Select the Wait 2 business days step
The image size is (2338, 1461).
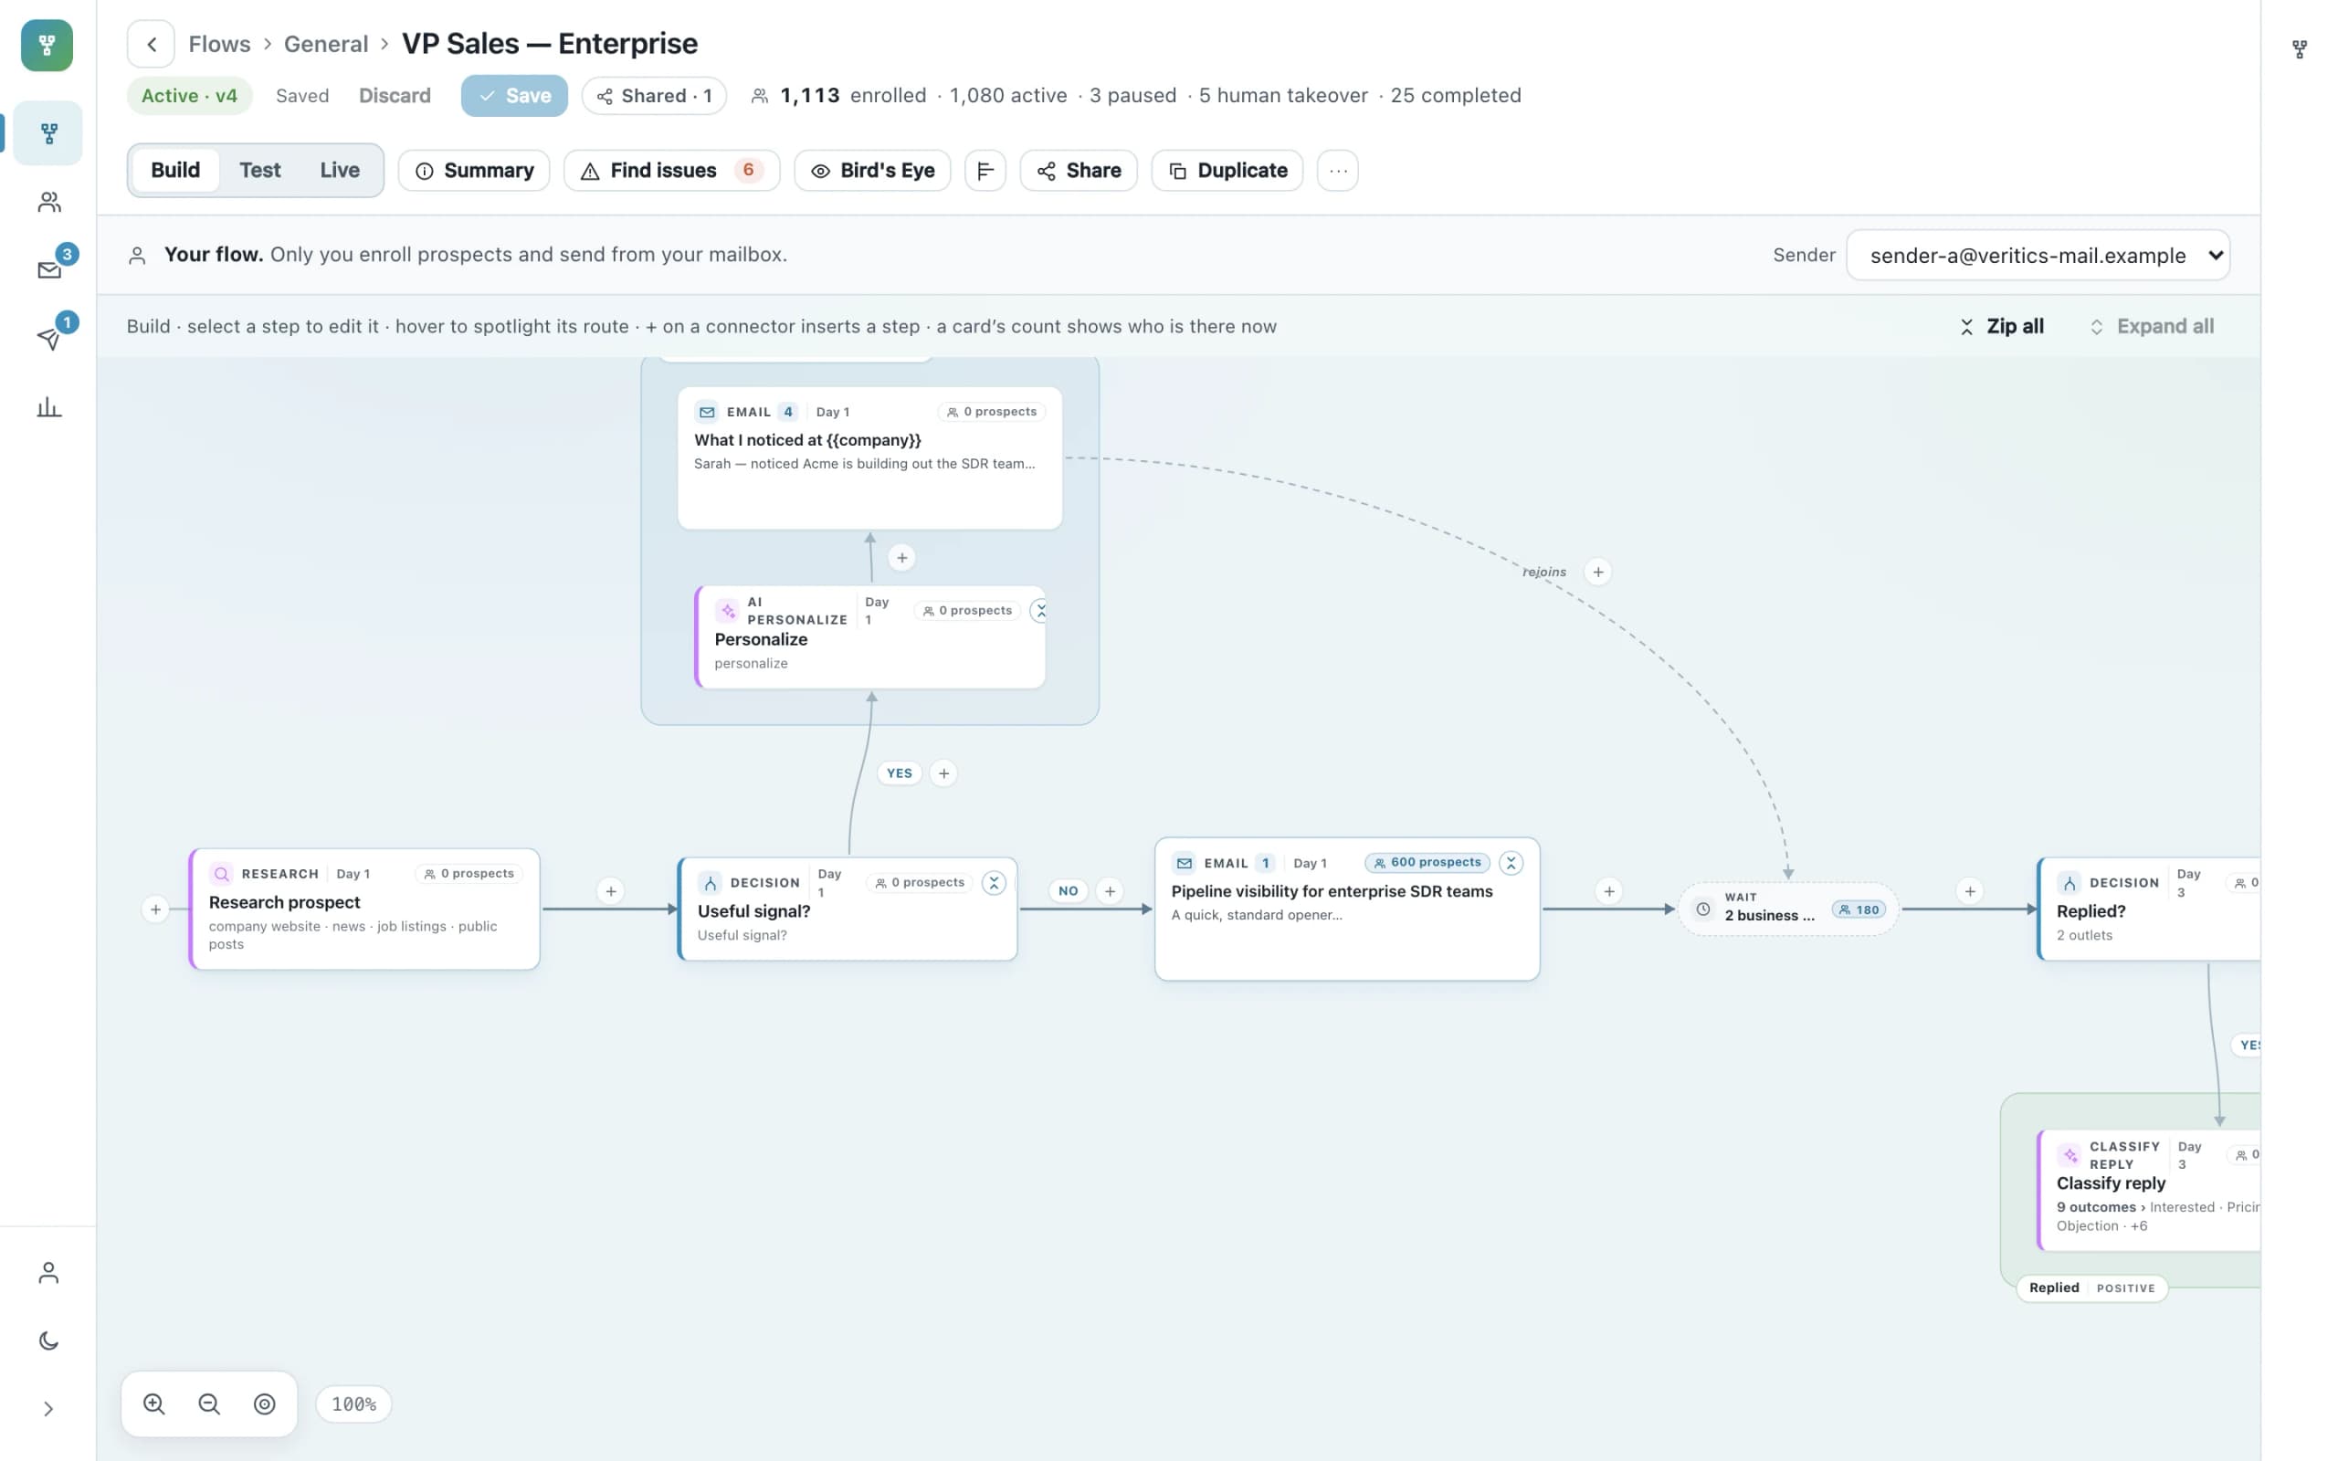coord(1788,909)
